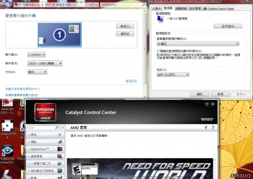
Task: Open 我應該選擇哪些顯示設定? link
Action: click(22, 95)
